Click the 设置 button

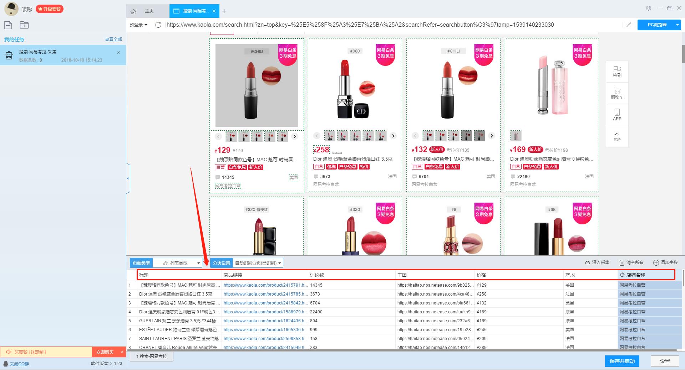pyautogui.click(x=665, y=361)
